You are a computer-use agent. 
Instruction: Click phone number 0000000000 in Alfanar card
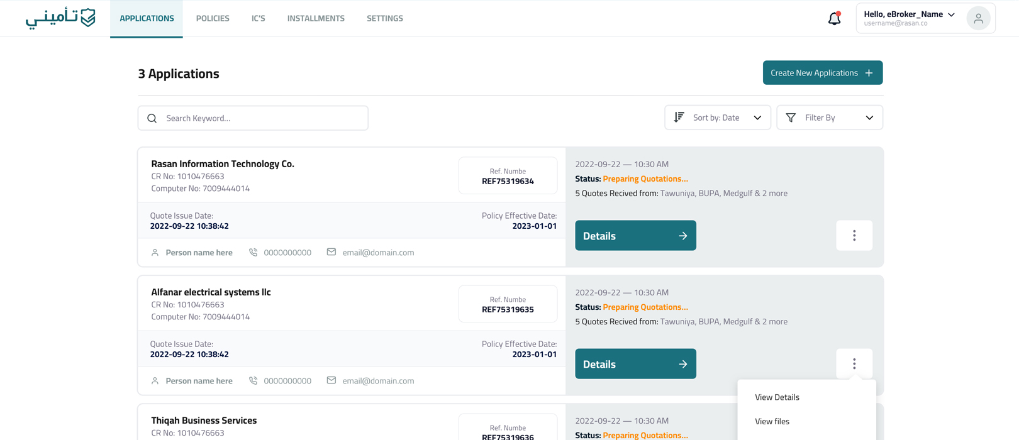(287, 381)
